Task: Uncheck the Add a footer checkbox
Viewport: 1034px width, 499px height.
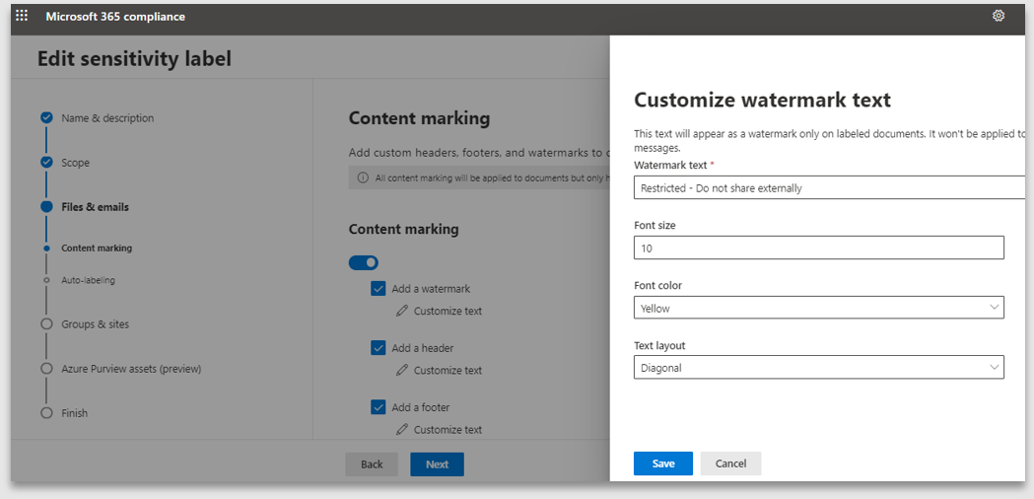Action: click(379, 407)
